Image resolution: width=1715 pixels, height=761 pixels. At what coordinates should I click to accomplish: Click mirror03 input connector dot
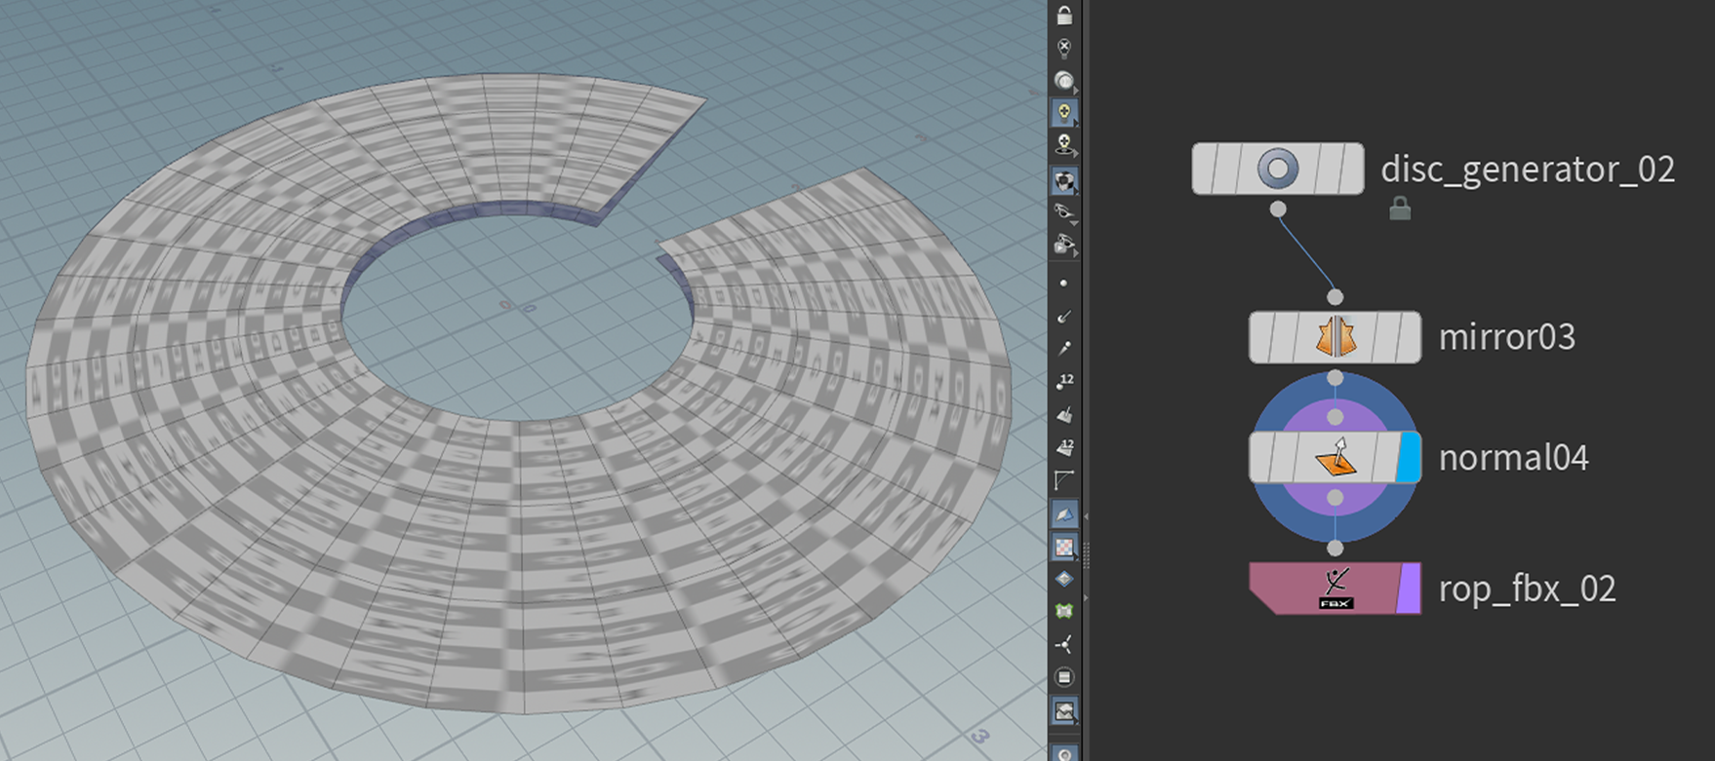(x=1335, y=297)
